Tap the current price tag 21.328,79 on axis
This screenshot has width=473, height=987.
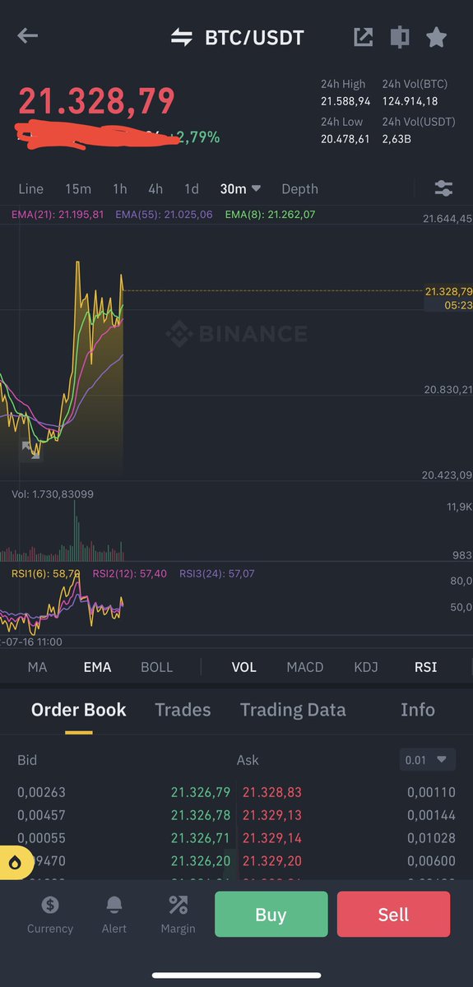[448, 291]
